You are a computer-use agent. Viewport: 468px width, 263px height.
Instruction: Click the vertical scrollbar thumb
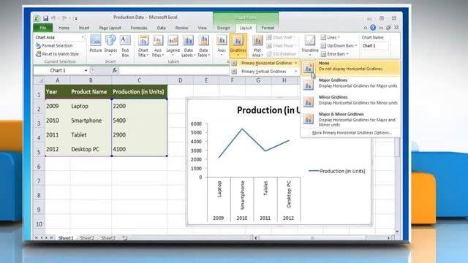(397, 148)
